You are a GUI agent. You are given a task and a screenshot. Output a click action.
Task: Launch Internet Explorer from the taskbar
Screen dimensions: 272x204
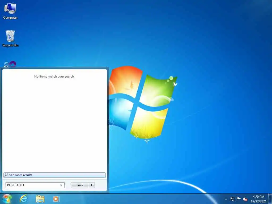point(24,199)
